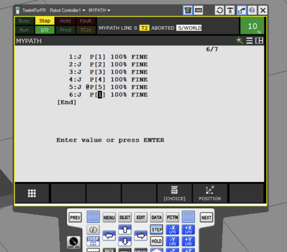Open the grid menu softkey icon
The image size is (287, 252).
tap(32, 193)
